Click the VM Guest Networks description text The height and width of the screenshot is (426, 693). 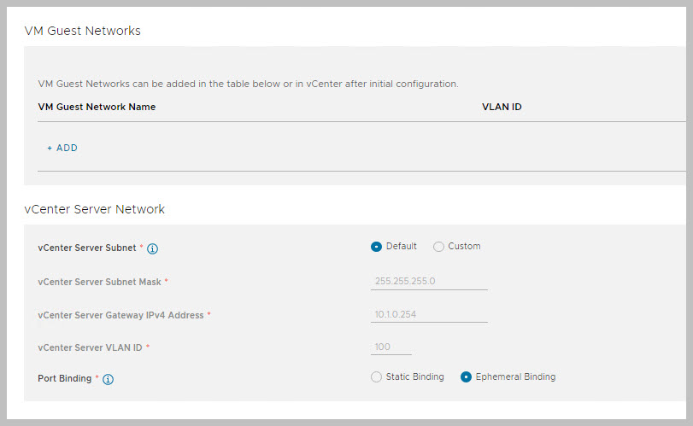[248, 85]
